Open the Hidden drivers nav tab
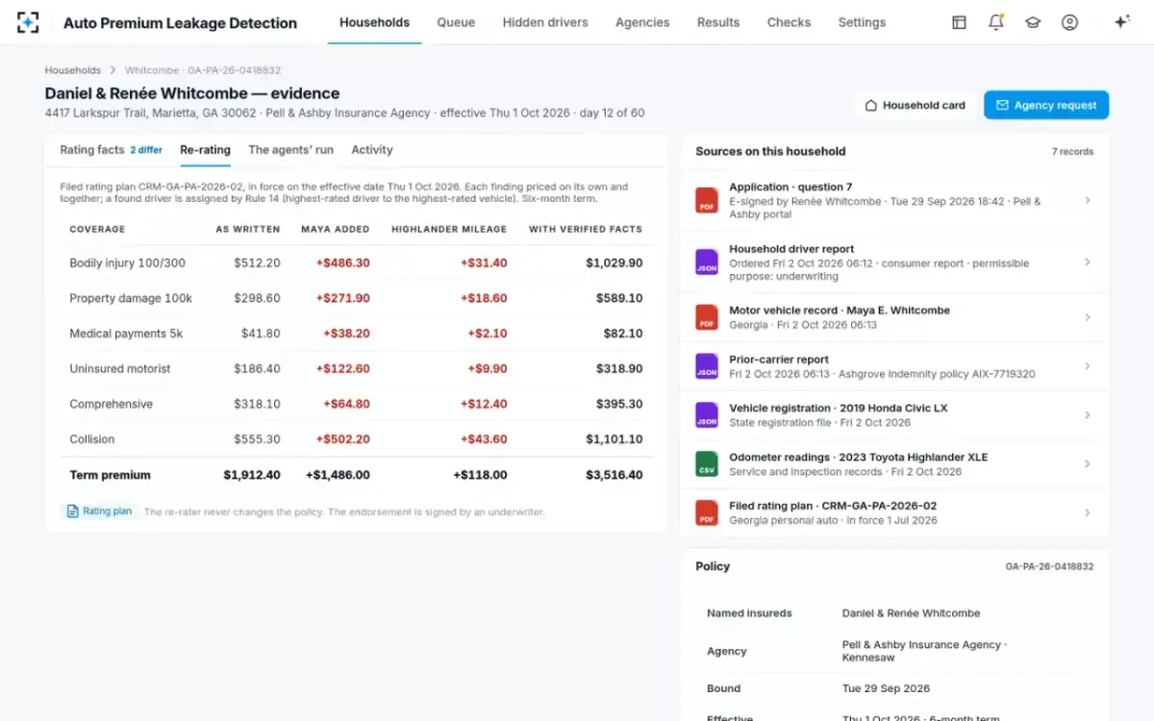The width and height of the screenshot is (1154, 721). (x=545, y=22)
